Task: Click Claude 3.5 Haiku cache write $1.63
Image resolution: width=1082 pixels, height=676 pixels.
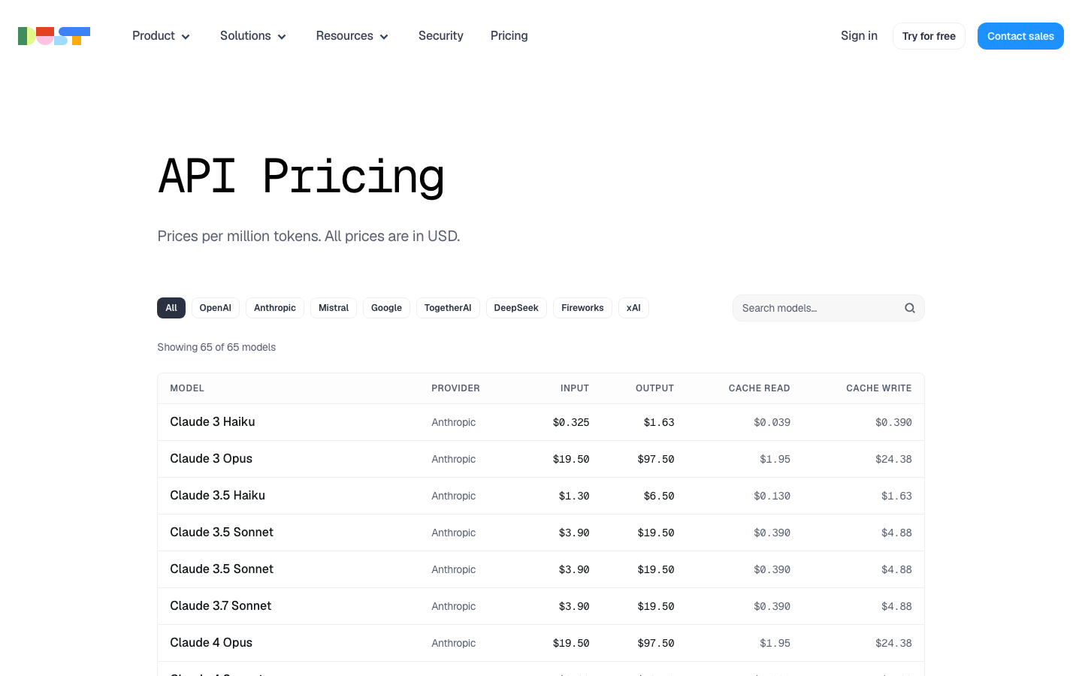Action: [x=896, y=496]
